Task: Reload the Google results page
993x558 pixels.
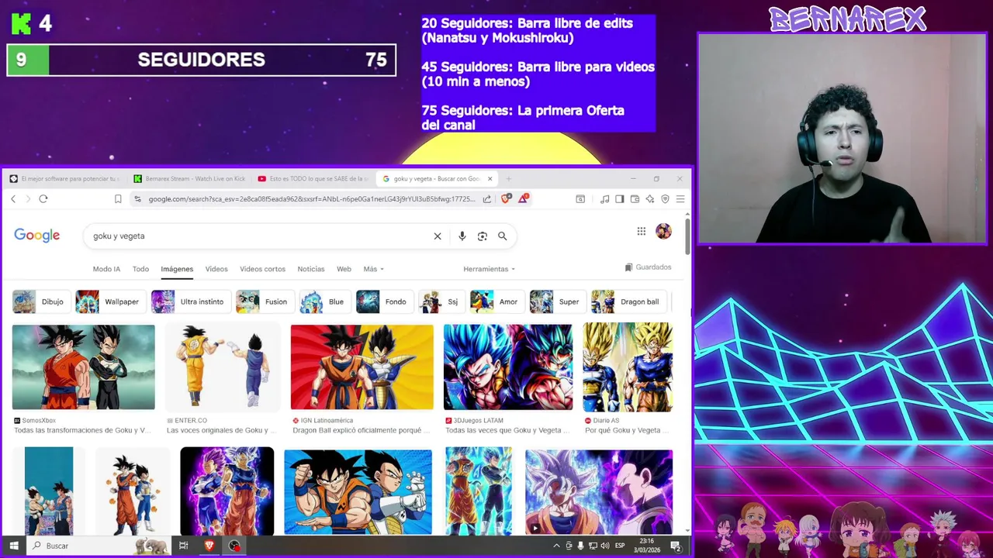Action: click(43, 199)
